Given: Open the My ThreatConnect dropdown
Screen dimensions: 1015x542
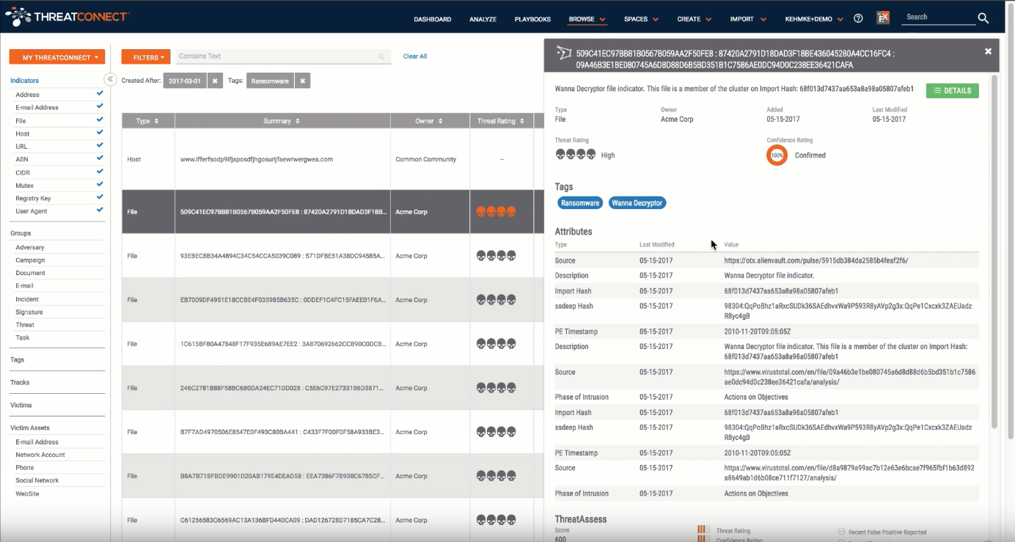Looking at the screenshot, I should coord(57,57).
